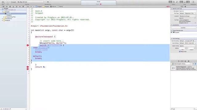The width and height of the screenshot is (197, 110).
Task: Collapse the Identity and Type section
Action: [171, 9]
